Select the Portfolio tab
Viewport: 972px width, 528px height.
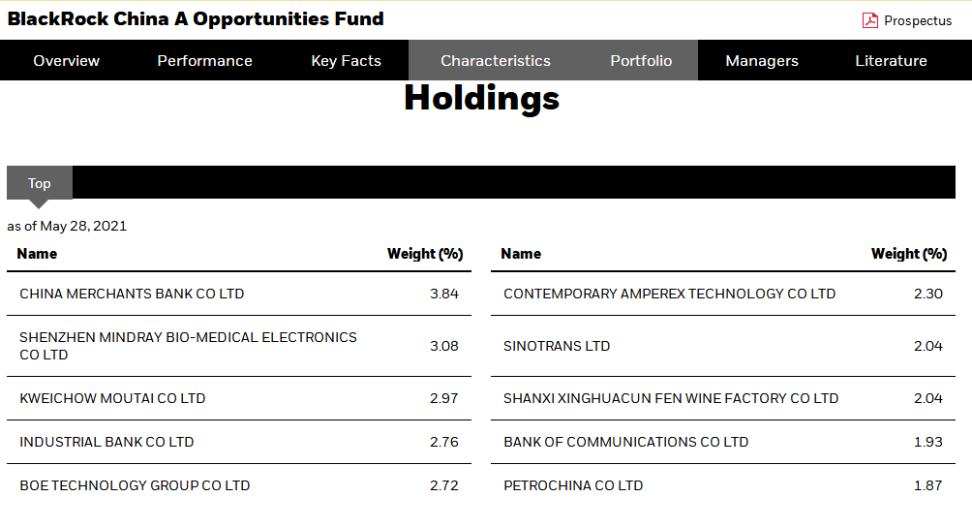coord(640,60)
